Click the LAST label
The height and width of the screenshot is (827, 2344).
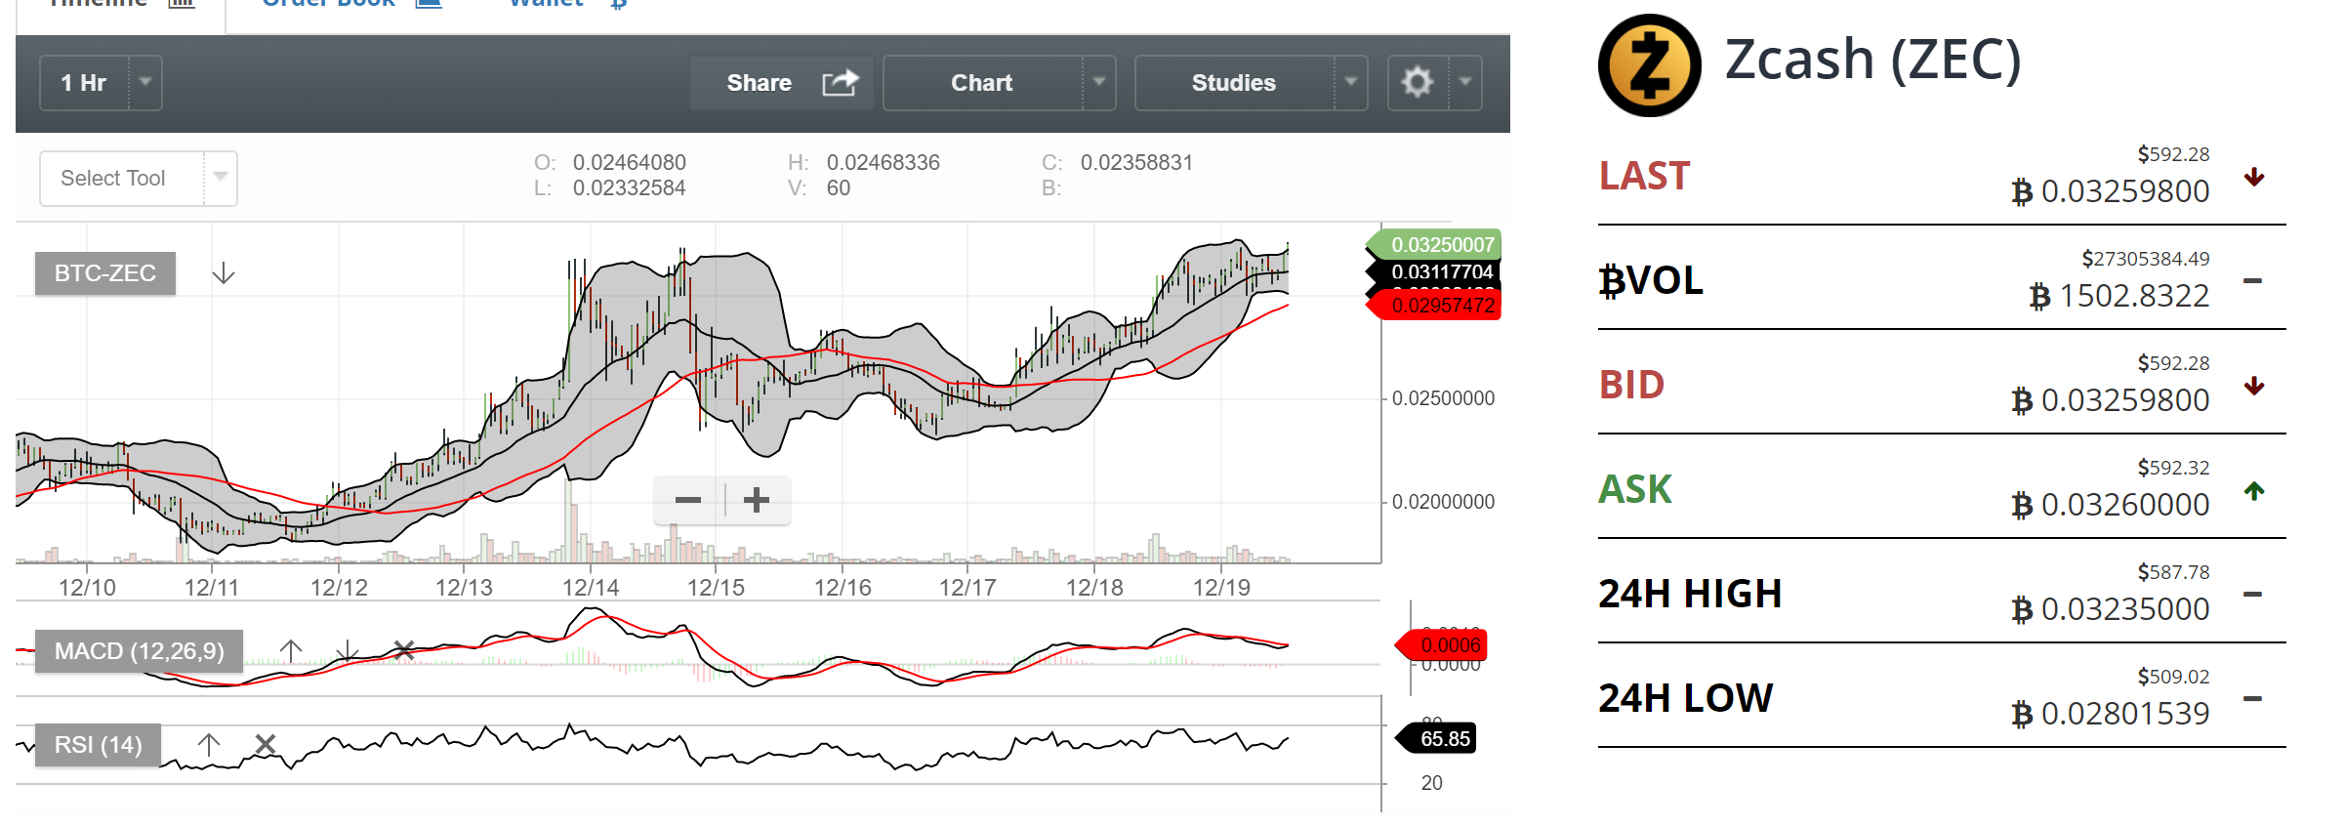click(x=1644, y=176)
